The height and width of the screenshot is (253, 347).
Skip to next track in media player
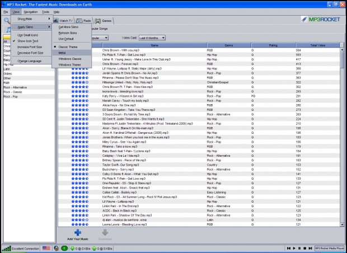(310, 249)
